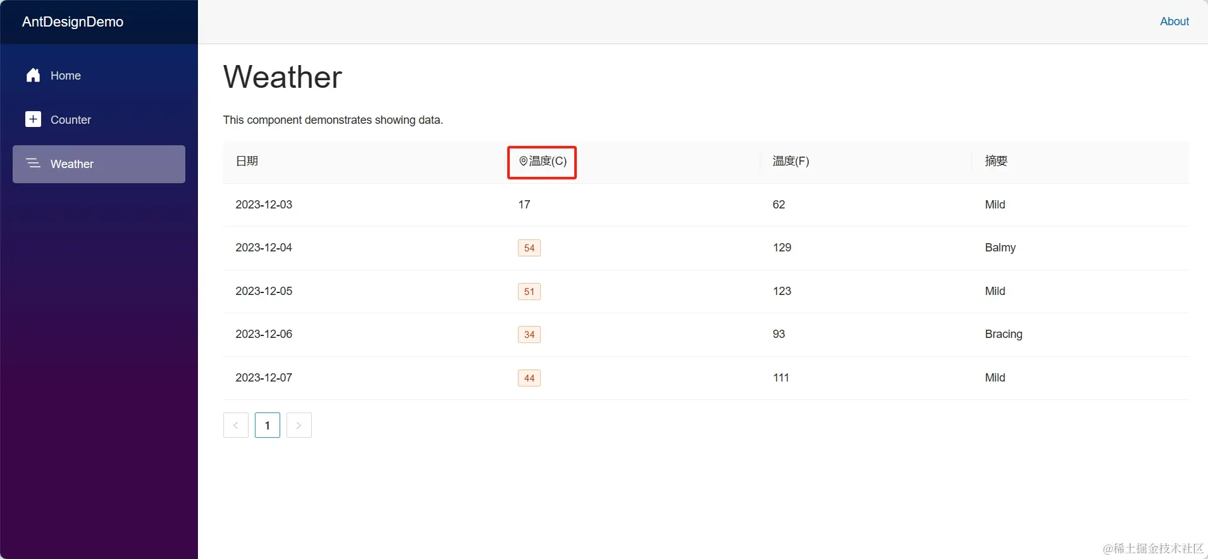Screen dimensions: 1208x559
Task: Click the Counter plus icon
Action: pyautogui.click(x=34, y=119)
